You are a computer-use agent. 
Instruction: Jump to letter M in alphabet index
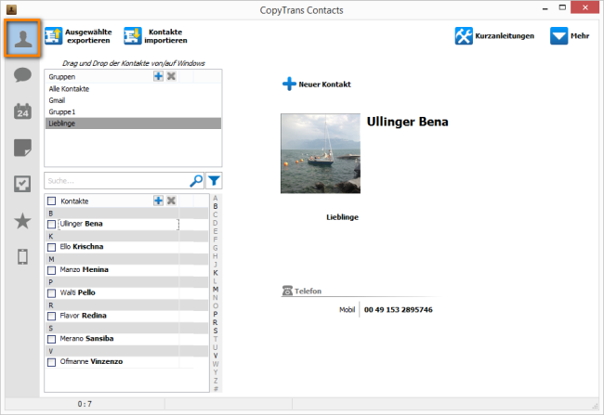[x=216, y=289]
